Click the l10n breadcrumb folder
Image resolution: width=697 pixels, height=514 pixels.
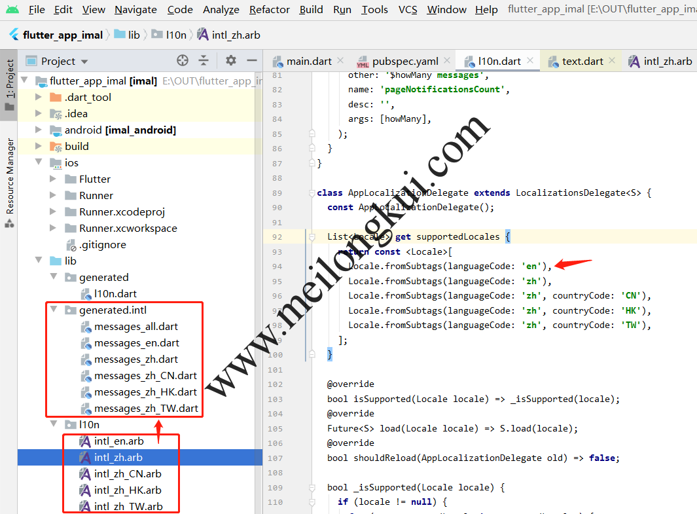coord(169,35)
